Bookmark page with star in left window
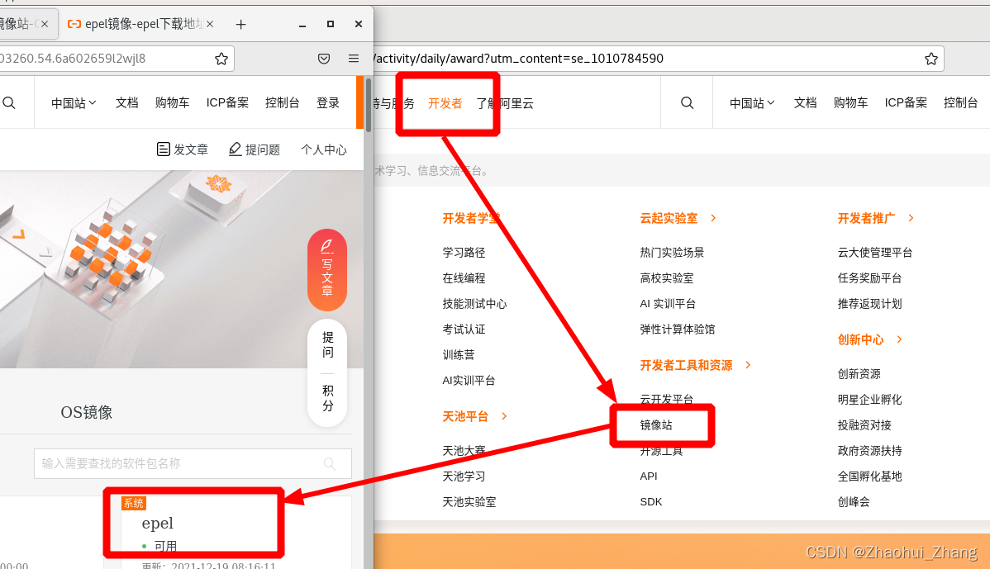The width and height of the screenshot is (990, 569). (221, 59)
